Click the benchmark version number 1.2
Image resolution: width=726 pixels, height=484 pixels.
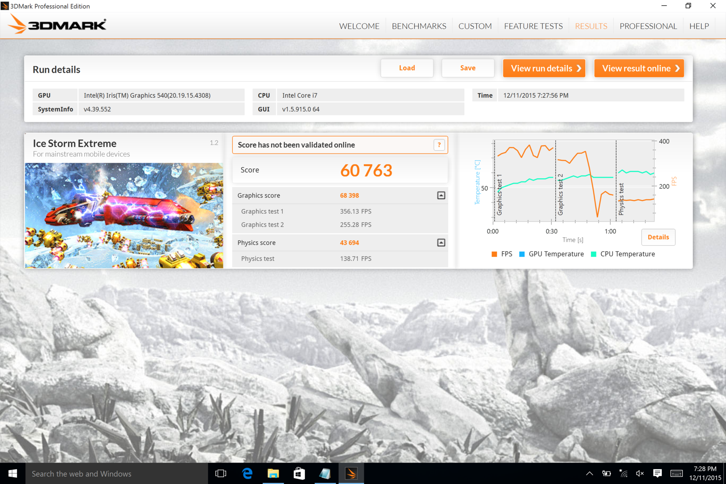coord(214,143)
